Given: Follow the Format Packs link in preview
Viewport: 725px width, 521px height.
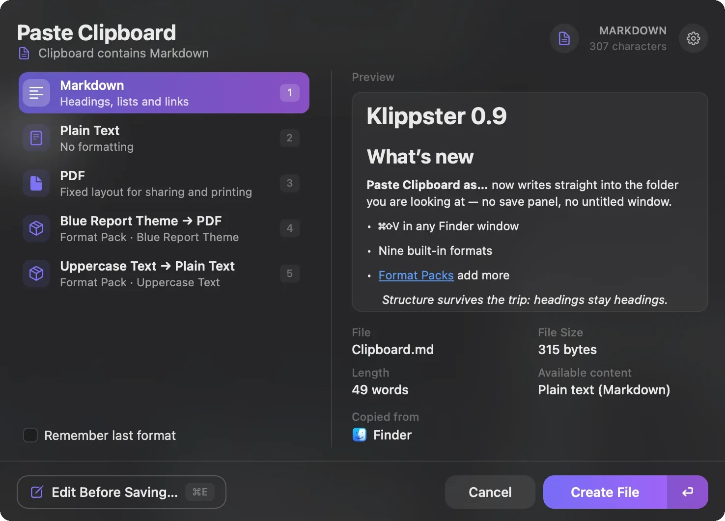Looking at the screenshot, I should (416, 275).
